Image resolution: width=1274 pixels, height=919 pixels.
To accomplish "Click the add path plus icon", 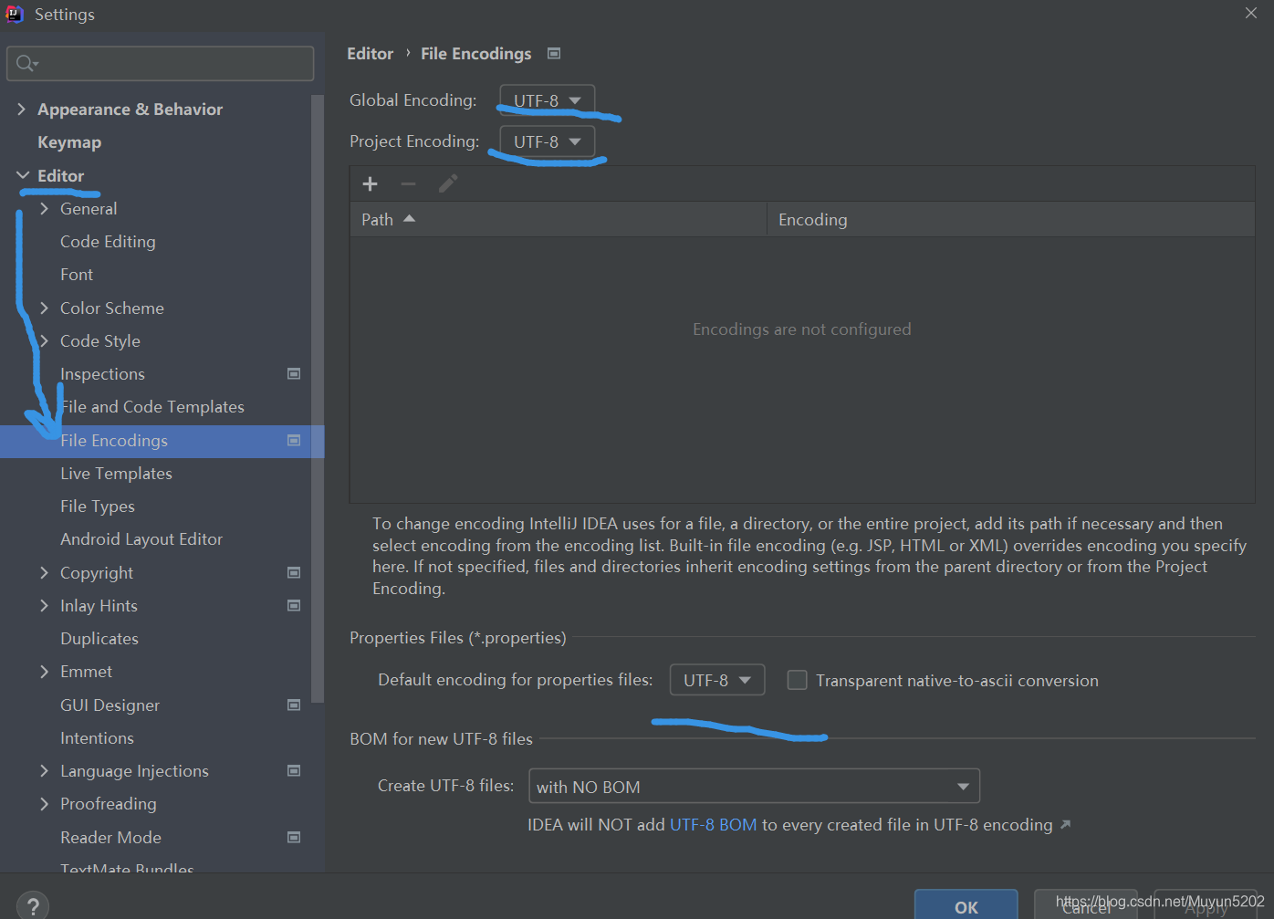I will (x=370, y=184).
